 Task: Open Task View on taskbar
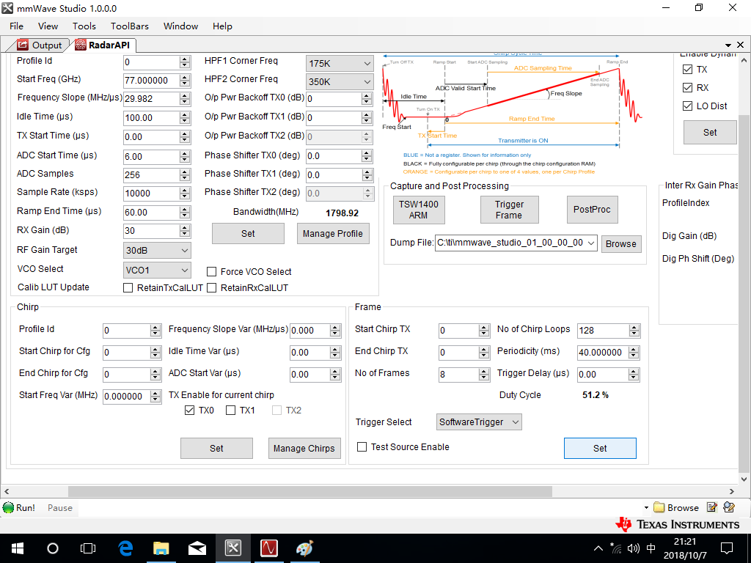[88, 548]
